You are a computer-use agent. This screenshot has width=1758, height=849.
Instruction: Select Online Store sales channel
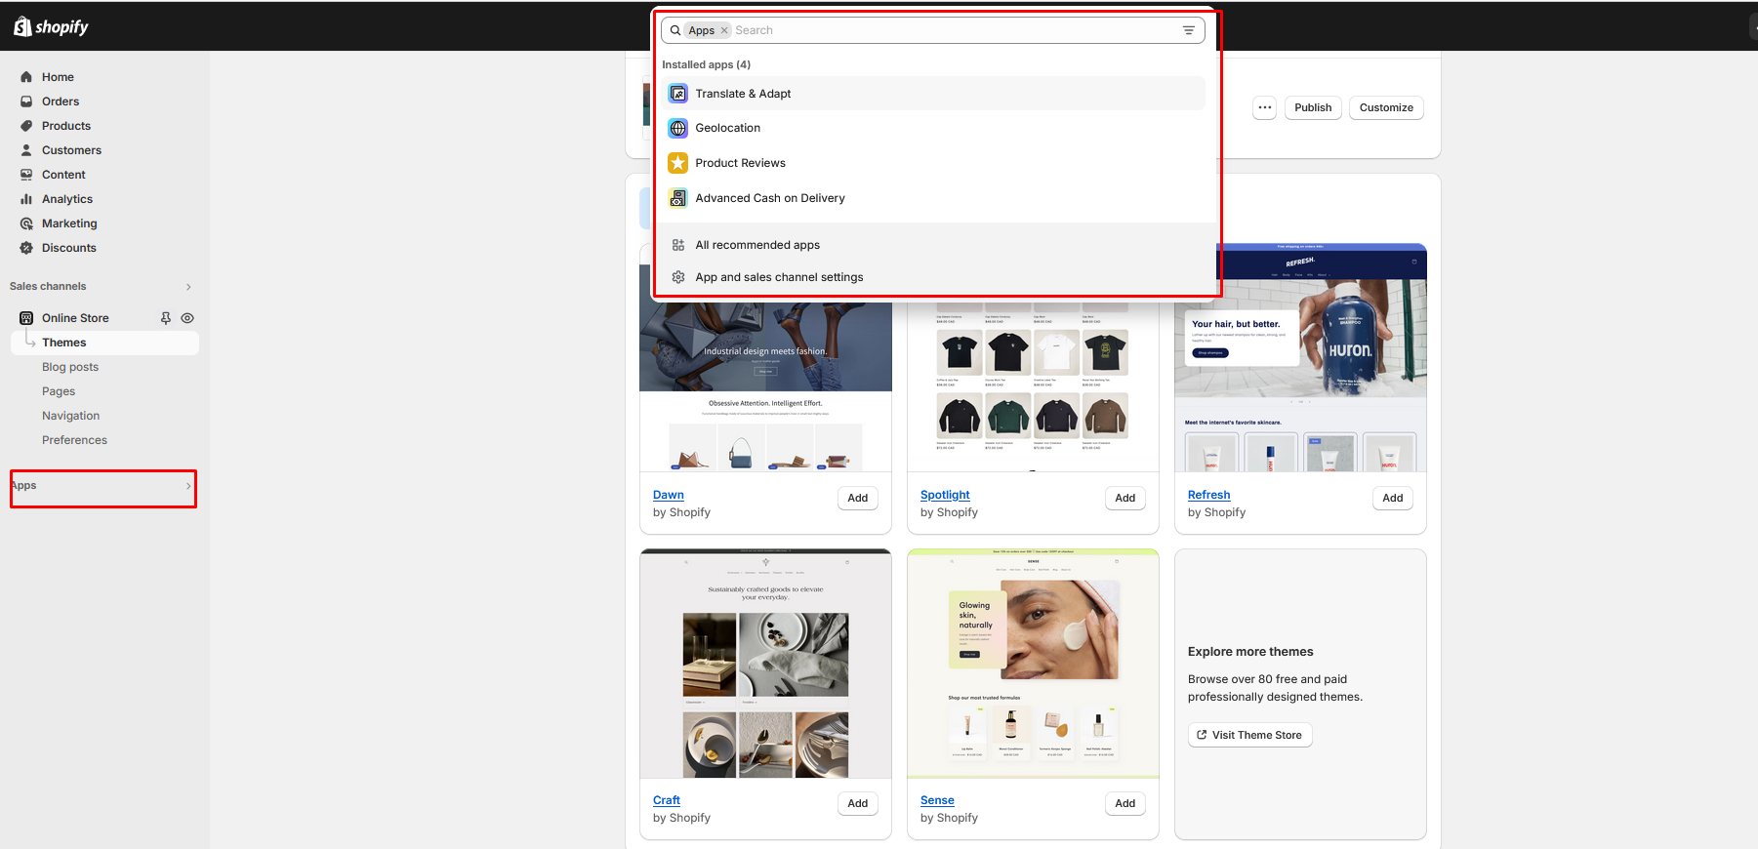click(x=75, y=318)
